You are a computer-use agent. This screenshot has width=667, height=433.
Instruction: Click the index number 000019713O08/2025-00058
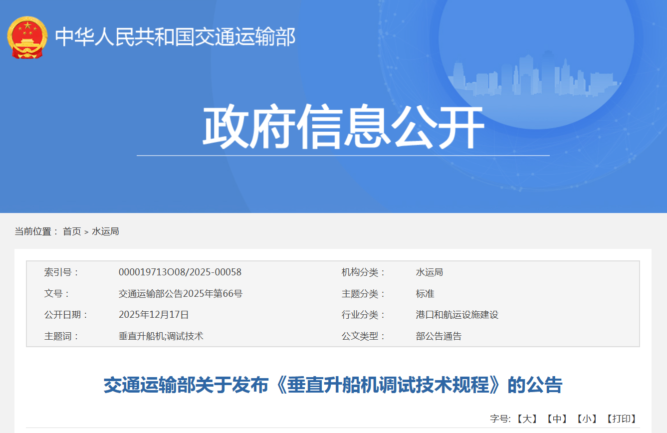pos(180,272)
